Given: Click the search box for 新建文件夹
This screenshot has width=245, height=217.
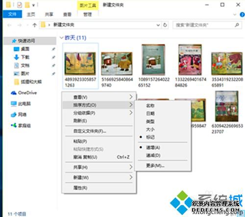Looking at the screenshot, I should coord(203,25).
